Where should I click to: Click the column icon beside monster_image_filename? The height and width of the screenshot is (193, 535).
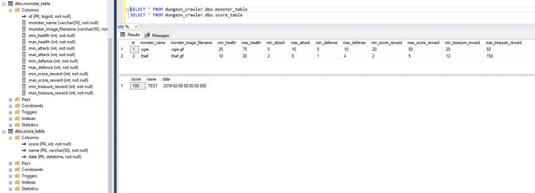coord(24,29)
